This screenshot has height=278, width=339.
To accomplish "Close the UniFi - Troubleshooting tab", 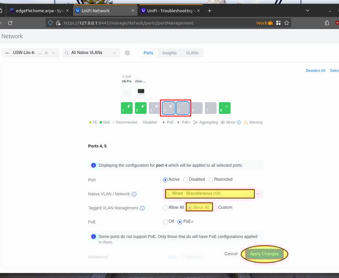I will pyautogui.click(x=199, y=11).
